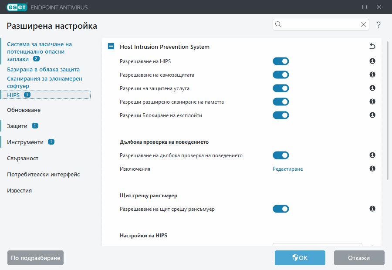This screenshot has height=270, width=392.
Task: Click inside the search input field
Action: (x=318, y=24)
